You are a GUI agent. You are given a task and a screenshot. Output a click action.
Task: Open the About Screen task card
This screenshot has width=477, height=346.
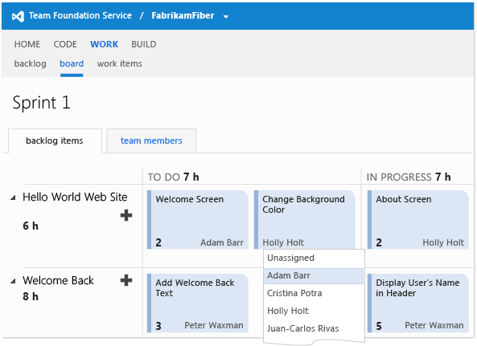pos(418,220)
